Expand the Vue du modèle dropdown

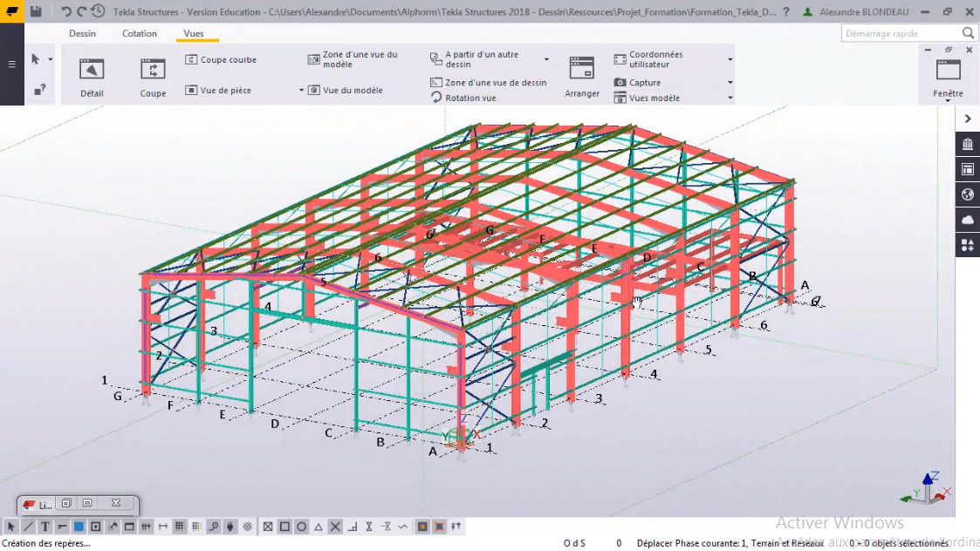[301, 91]
